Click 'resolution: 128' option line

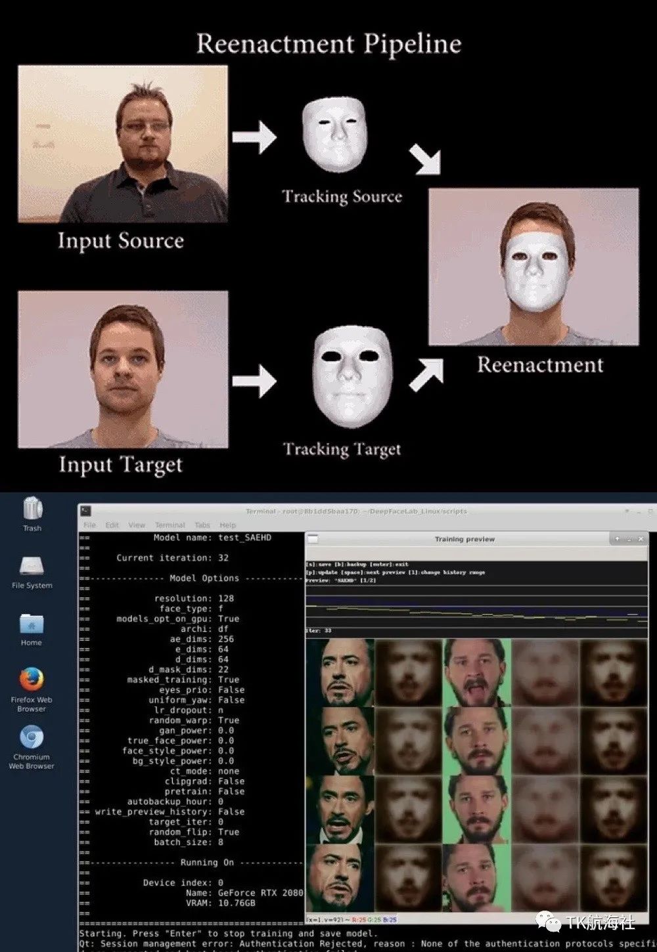(x=194, y=598)
